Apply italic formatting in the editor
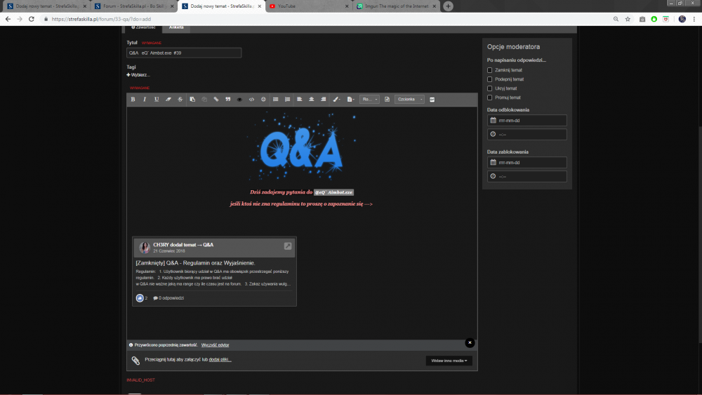The width and height of the screenshot is (702, 395). (145, 100)
